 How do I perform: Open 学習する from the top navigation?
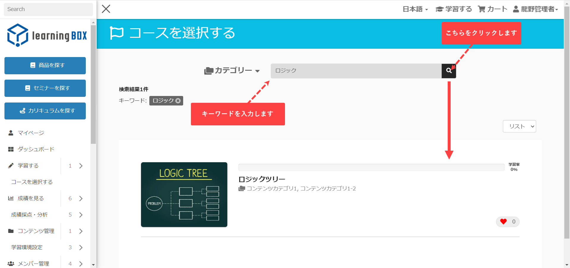tap(454, 9)
